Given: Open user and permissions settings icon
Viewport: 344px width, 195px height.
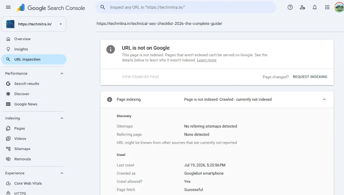Looking at the screenshot, I should [302, 7].
